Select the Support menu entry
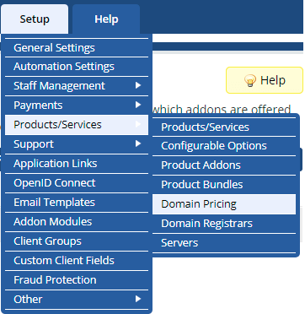 coord(77,144)
